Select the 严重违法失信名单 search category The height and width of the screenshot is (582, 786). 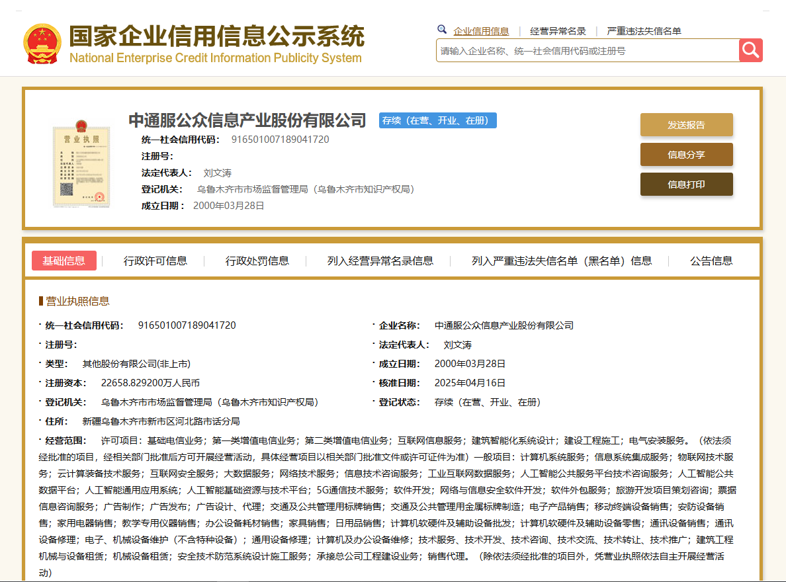(x=644, y=31)
